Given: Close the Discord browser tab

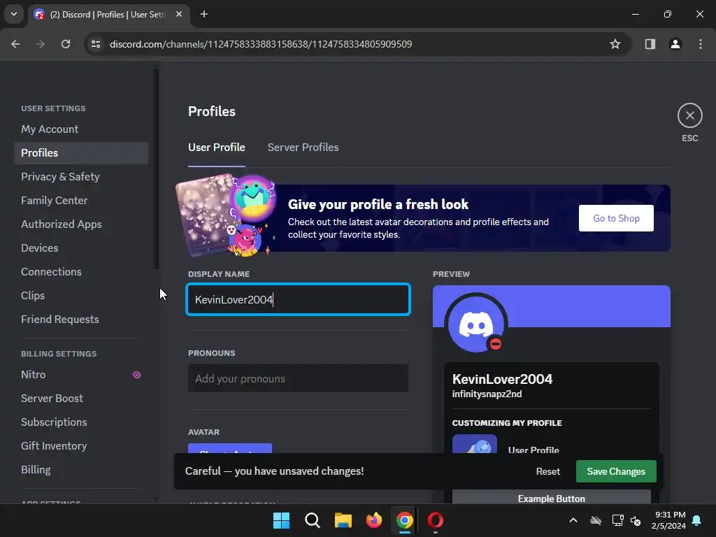Looking at the screenshot, I should tap(179, 14).
